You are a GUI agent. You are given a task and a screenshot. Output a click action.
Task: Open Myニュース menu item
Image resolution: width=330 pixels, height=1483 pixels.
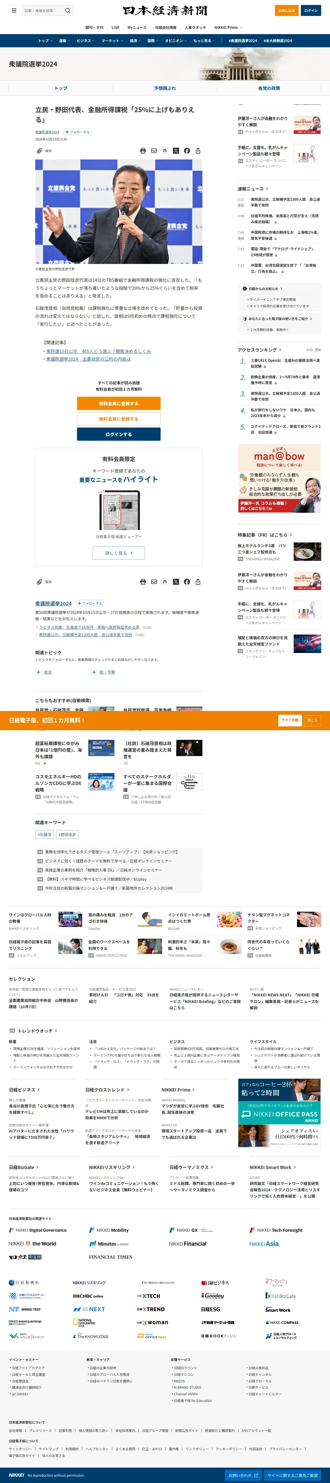pyautogui.click(x=137, y=28)
